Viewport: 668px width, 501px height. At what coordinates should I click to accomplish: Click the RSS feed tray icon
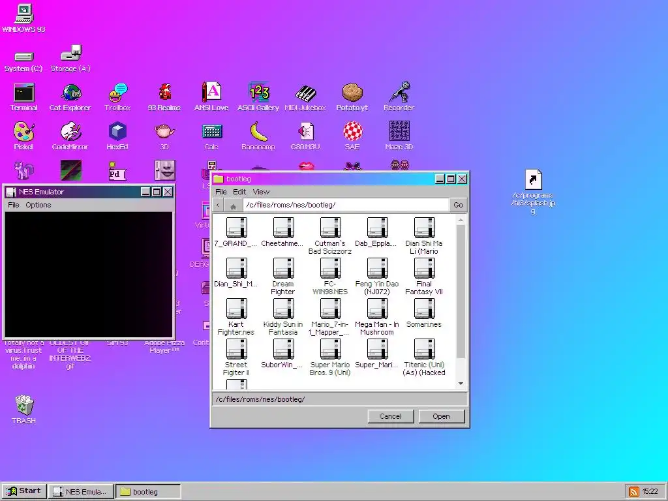click(633, 492)
